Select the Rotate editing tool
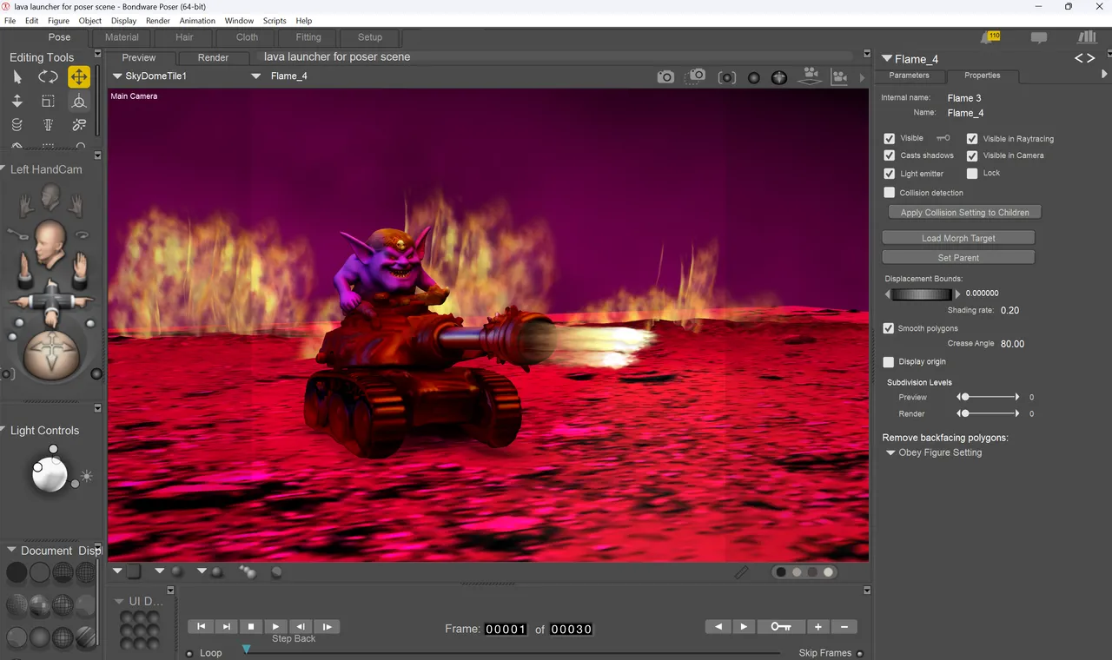This screenshot has width=1112, height=660. point(48,77)
